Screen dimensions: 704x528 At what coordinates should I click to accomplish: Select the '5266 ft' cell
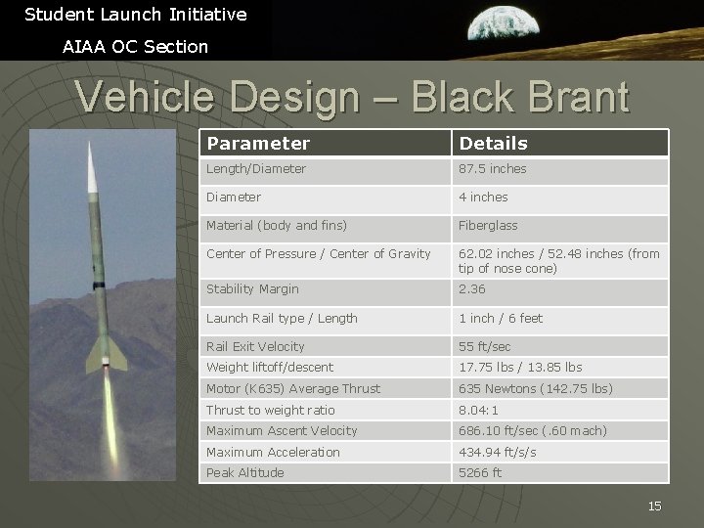pos(560,473)
